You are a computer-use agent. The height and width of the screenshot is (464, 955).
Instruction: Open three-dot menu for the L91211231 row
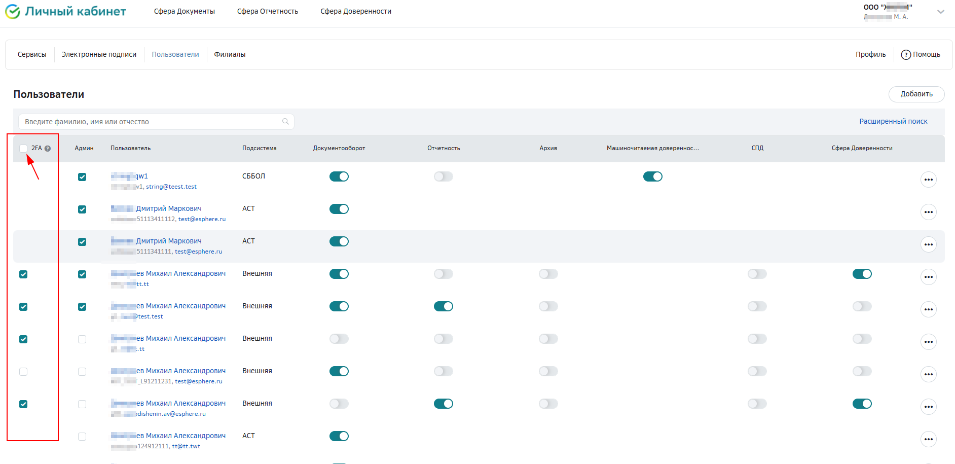coord(928,374)
